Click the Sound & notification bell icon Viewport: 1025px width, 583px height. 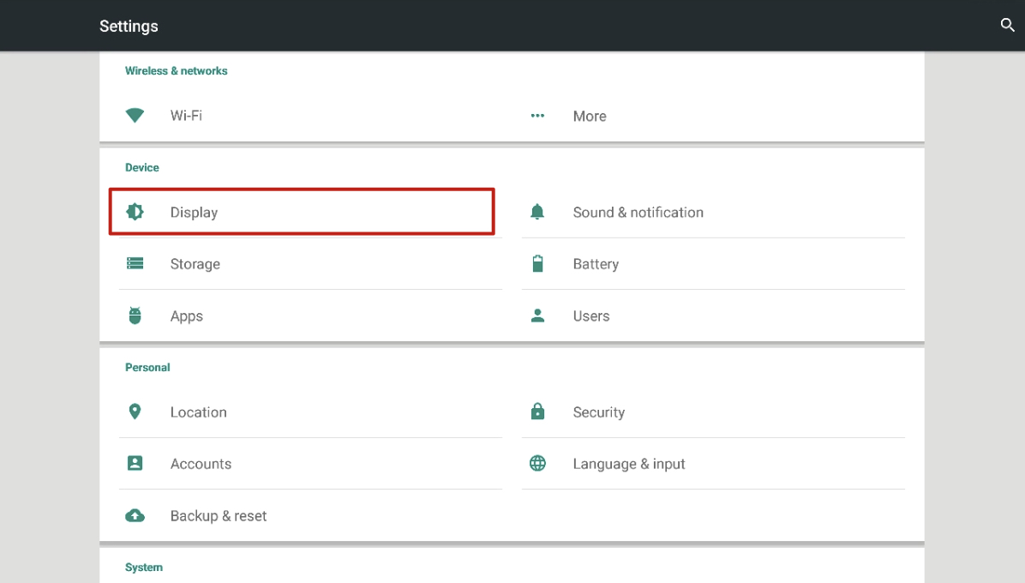click(x=537, y=212)
